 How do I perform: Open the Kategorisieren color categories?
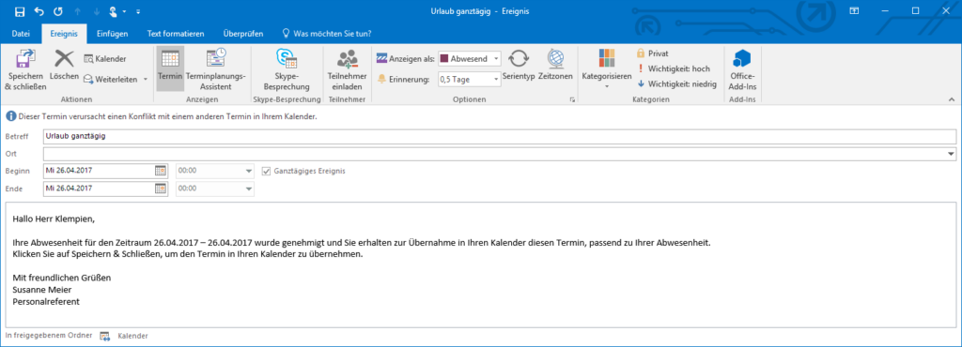point(607,64)
